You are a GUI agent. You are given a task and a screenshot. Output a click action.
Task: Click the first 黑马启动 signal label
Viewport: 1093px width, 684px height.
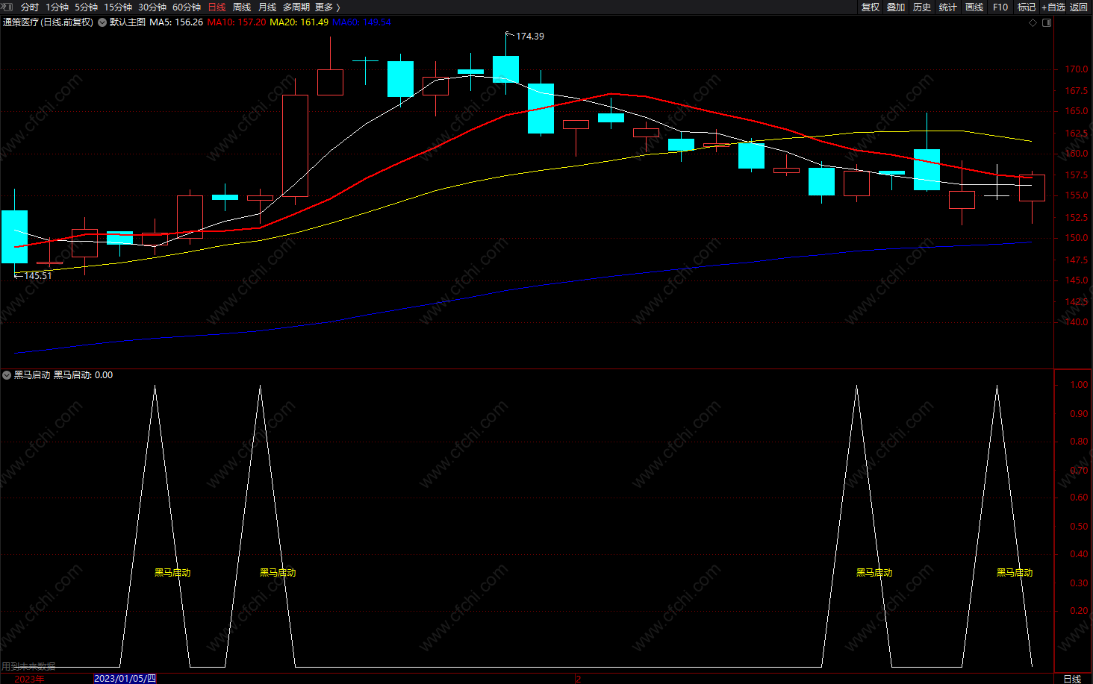172,572
